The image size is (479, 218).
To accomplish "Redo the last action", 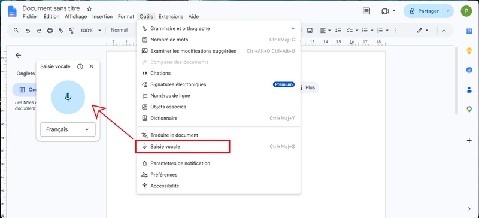I will point(39,31).
